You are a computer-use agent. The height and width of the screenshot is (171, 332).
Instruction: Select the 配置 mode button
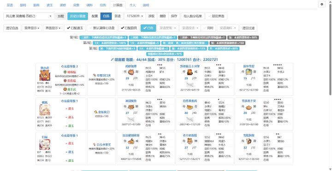95,16
